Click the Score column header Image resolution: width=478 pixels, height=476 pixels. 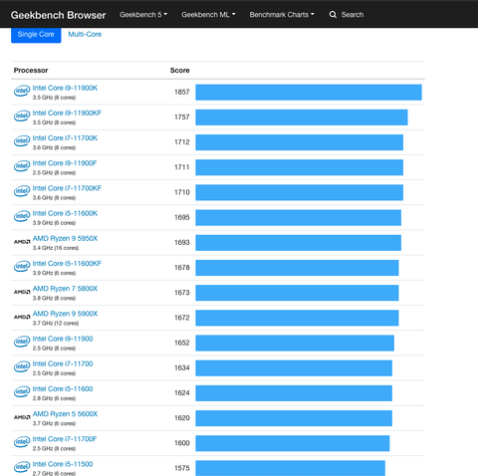coord(179,71)
